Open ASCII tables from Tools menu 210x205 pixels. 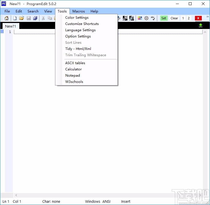coord(87,63)
